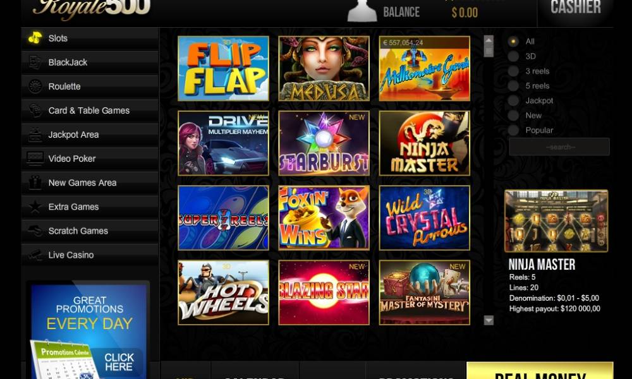The image size is (632, 379).
Task: Select the 3D filter radio button
Action: click(x=513, y=56)
